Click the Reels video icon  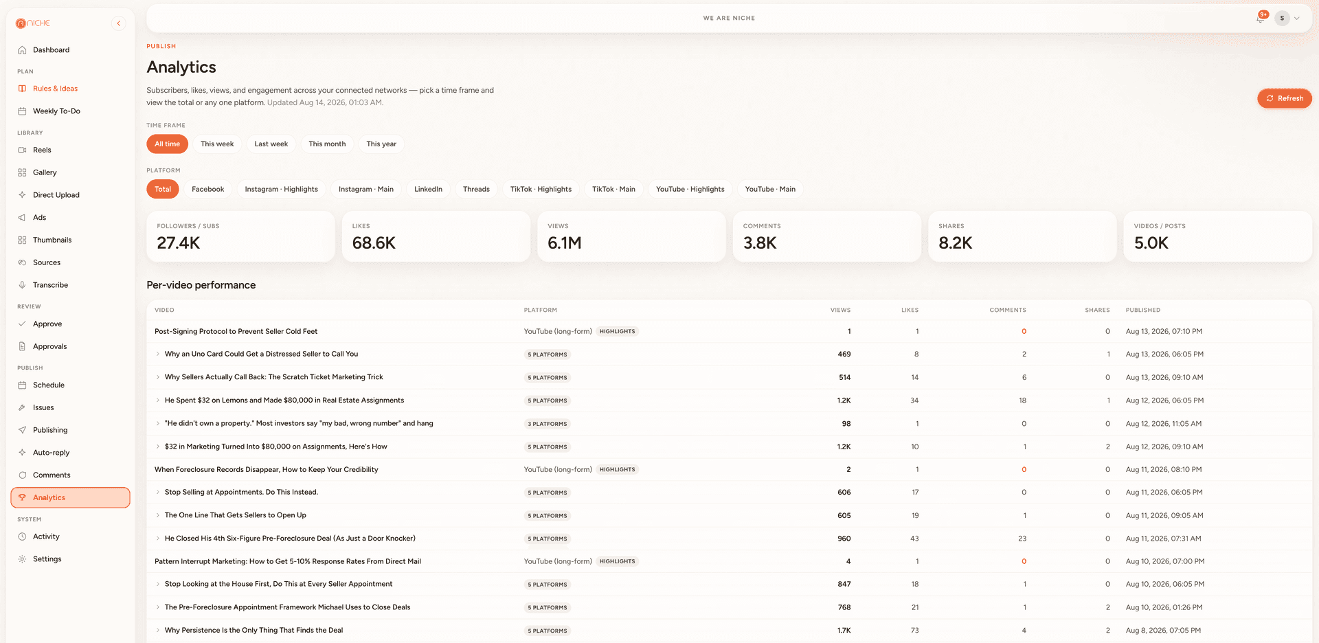pyautogui.click(x=22, y=150)
